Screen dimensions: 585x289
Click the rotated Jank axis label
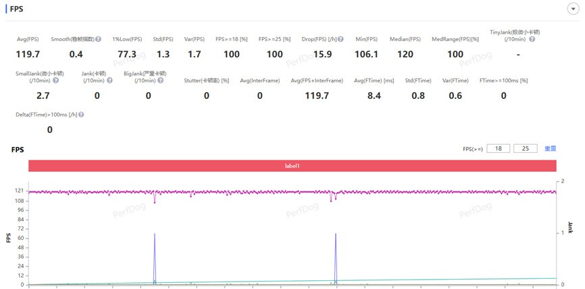570,227
